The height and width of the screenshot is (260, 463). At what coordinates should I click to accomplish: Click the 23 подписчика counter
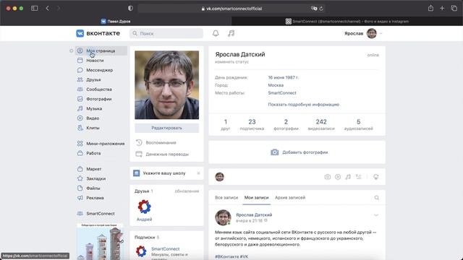pyautogui.click(x=252, y=124)
